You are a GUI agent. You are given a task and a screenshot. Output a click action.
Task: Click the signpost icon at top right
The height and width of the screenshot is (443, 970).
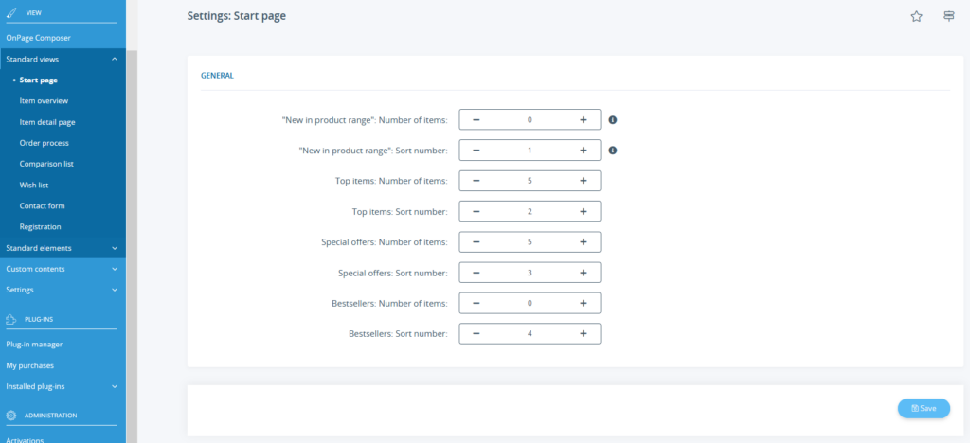(x=949, y=17)
